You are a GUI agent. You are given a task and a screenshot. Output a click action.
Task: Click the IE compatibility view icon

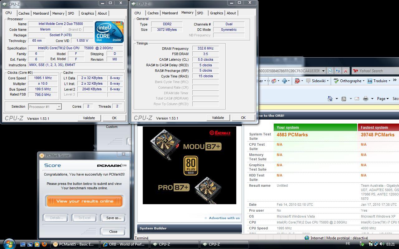click(330, 71)
